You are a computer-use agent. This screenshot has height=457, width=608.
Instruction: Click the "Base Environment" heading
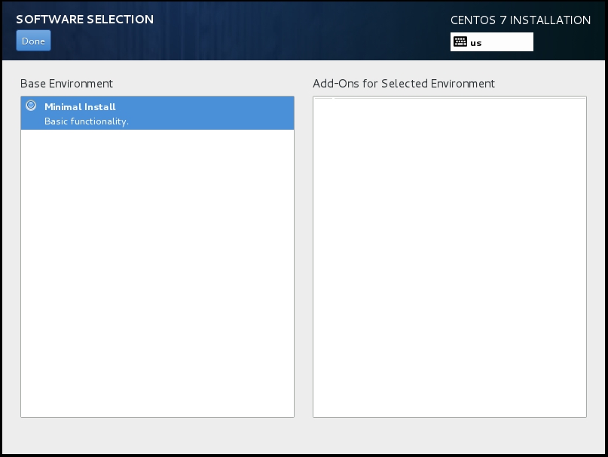coord(66,84)
